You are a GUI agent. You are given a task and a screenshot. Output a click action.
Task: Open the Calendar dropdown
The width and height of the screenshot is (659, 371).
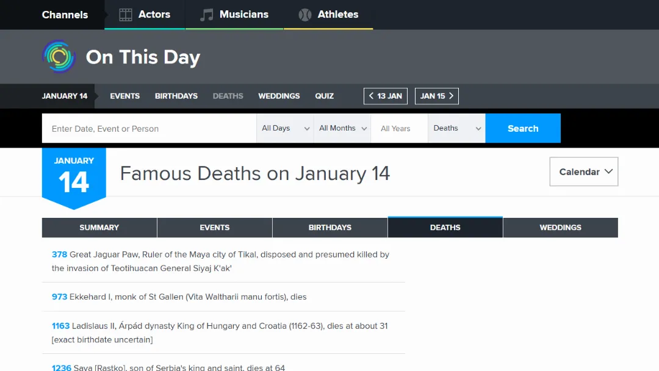[x=583, y=171]
